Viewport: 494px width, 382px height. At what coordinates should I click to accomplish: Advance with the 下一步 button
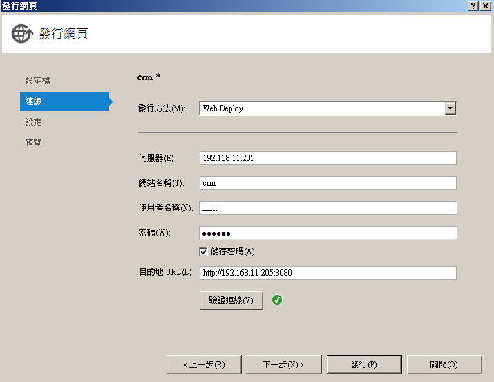[283, 364]
